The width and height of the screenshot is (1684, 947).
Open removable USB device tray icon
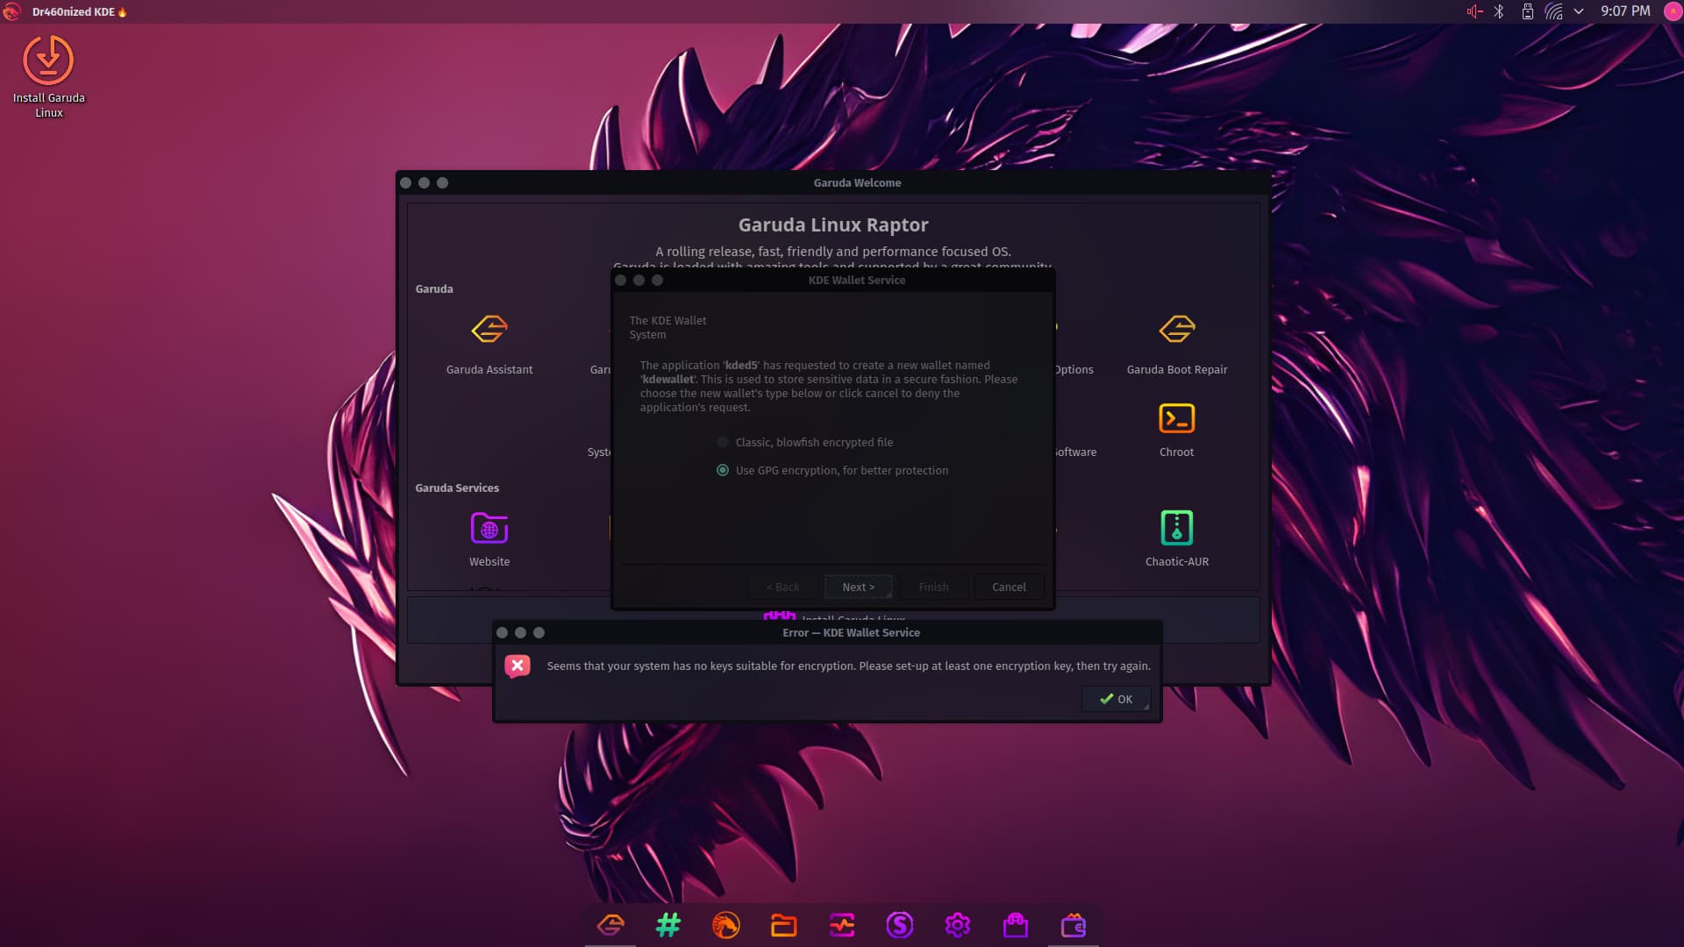click(1527, 11)
